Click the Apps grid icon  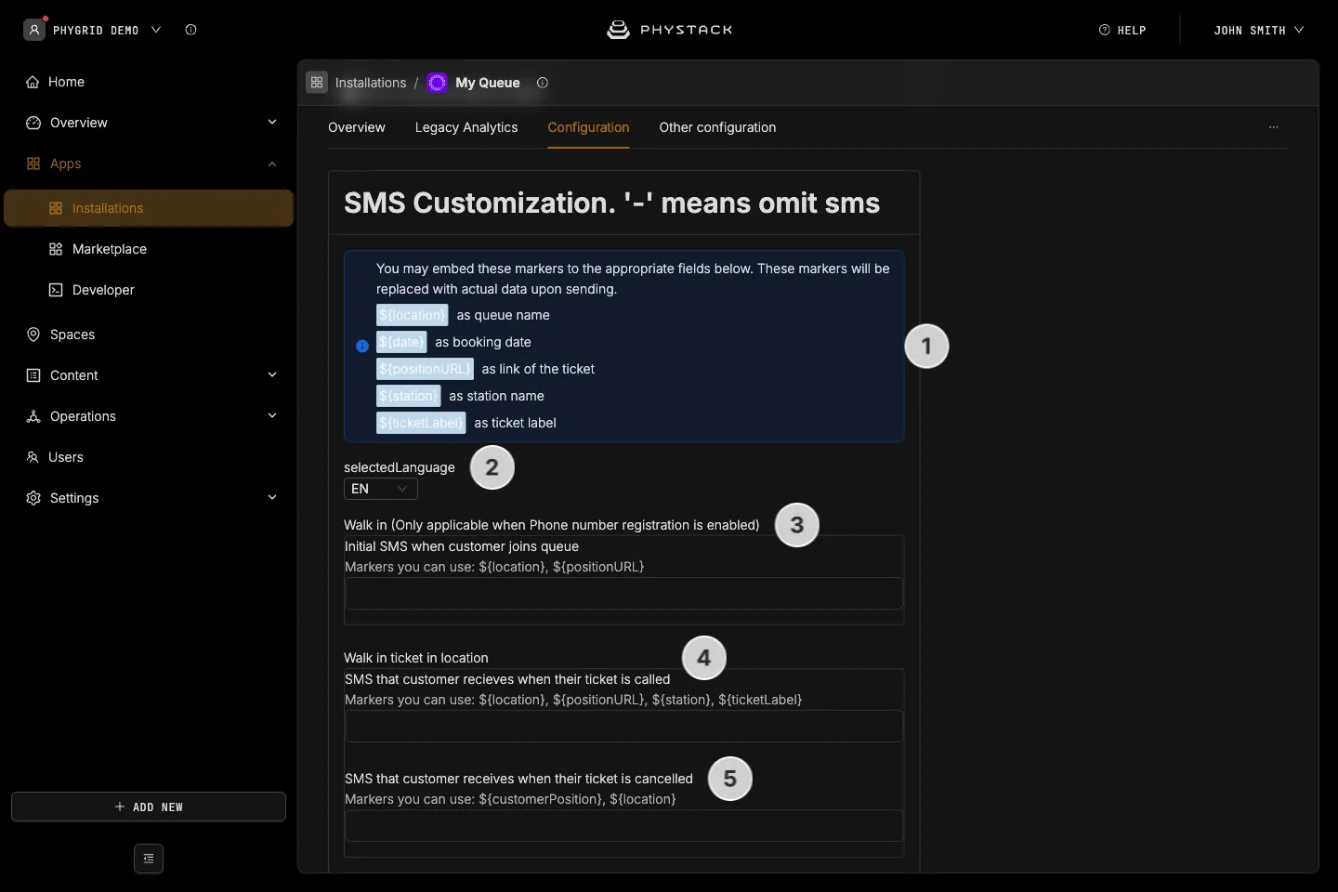(33, 164)
